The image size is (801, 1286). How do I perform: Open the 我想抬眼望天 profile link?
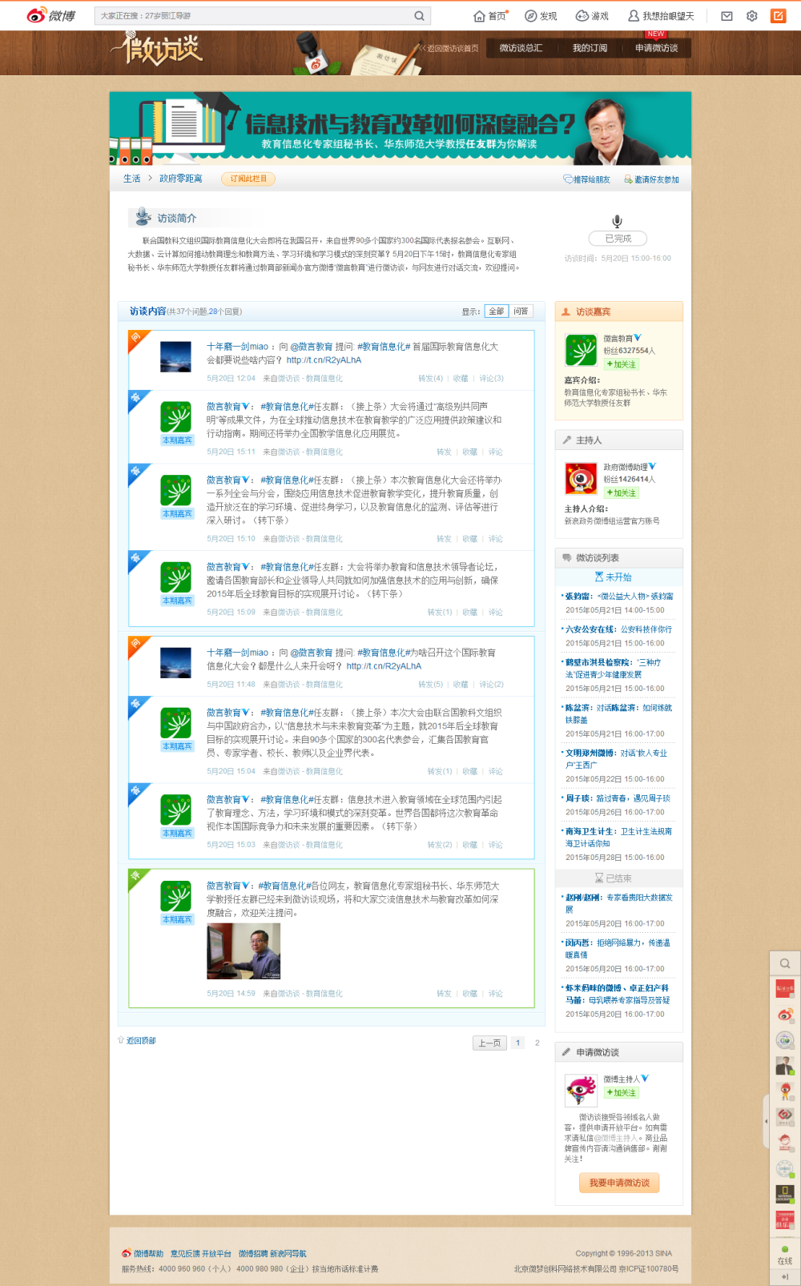(x=661, y=15)
